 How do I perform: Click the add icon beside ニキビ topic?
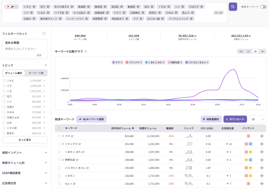44,81
